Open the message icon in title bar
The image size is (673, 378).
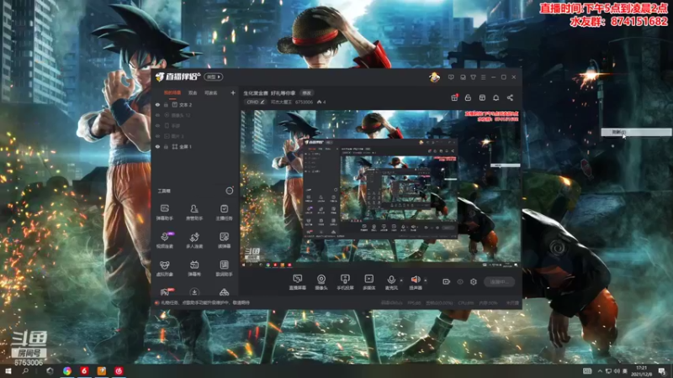click(x=451, y=77)
